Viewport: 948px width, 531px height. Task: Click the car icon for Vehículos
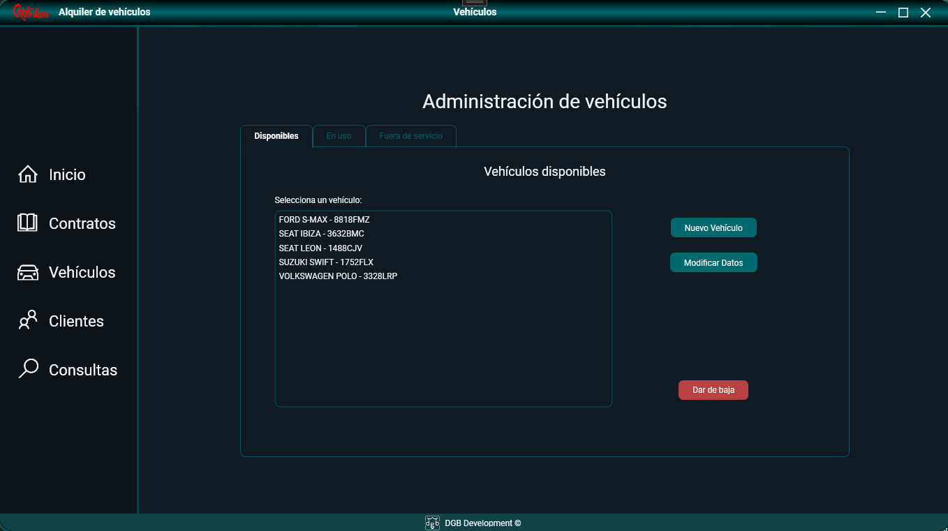[x=27, y=272]
